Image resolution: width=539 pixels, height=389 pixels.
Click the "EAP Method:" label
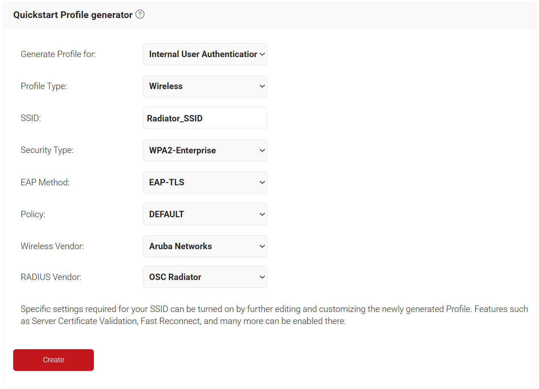[x=45, y=182]
